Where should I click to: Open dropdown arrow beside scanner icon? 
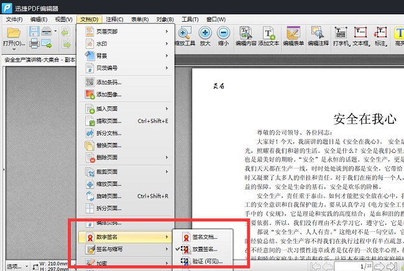(x=55, y=31)
